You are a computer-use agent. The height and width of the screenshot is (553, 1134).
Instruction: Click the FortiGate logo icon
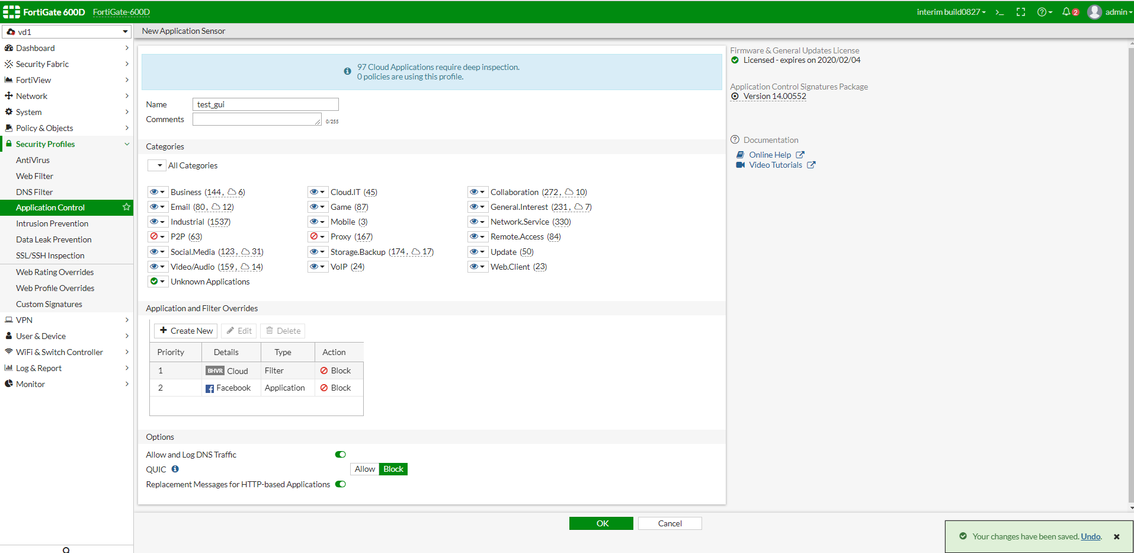(x=11, y=12)
